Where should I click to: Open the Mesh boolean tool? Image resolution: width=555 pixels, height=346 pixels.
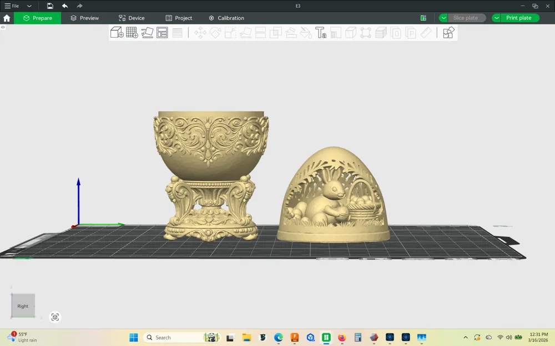click(276, 33)
